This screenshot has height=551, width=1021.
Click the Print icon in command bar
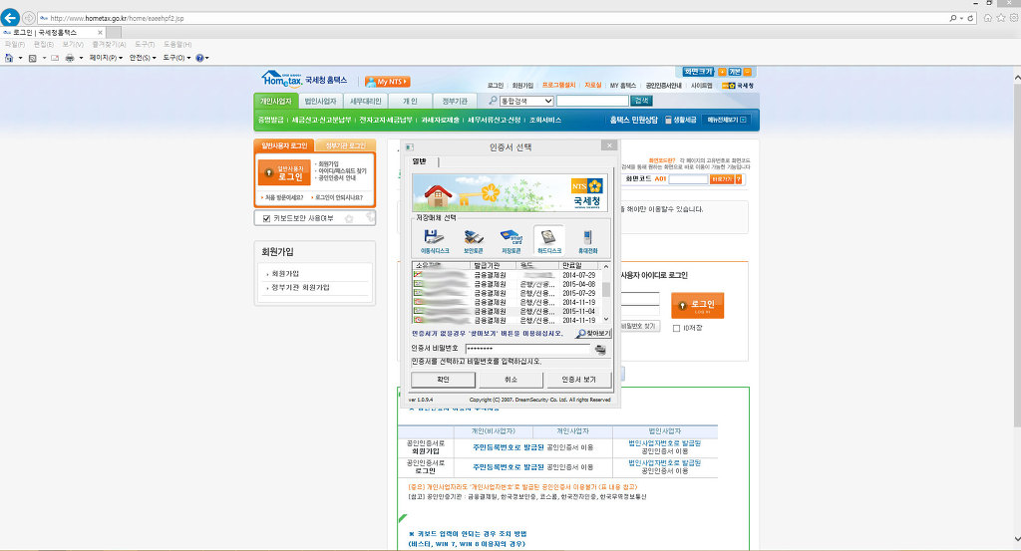point(70,58)
